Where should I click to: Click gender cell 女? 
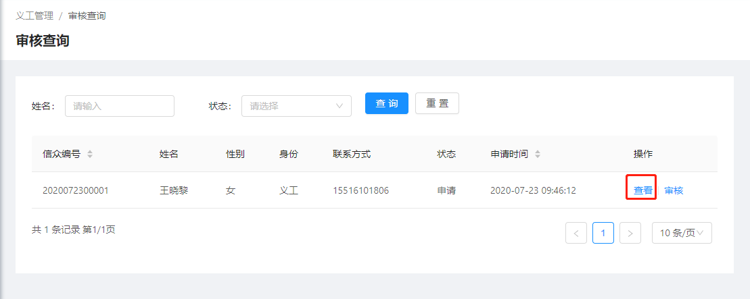pos(231,190)
